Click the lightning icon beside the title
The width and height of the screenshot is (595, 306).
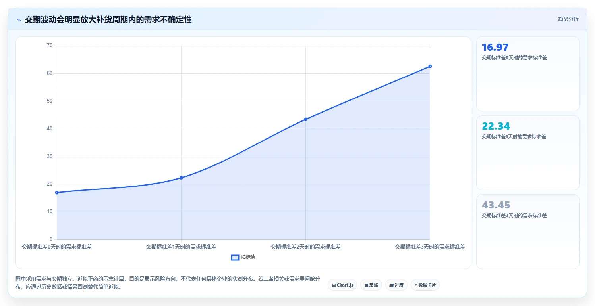click(x=19, y=20)
